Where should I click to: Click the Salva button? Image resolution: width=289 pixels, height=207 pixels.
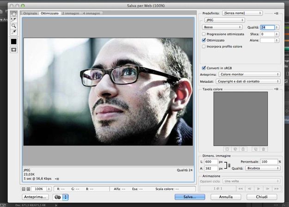point(190,197)
